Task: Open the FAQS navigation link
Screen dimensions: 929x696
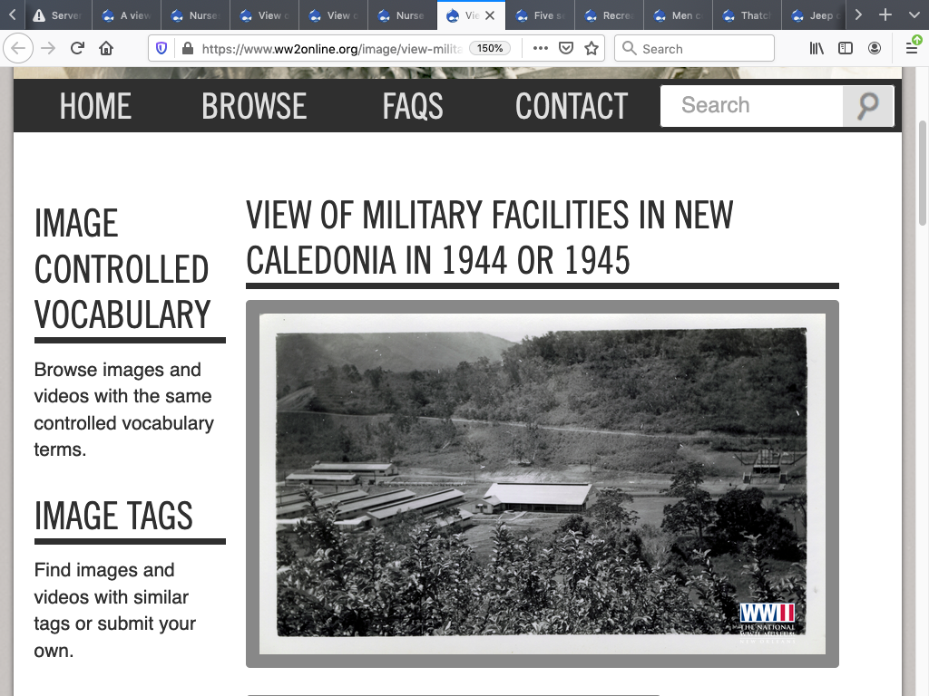Action: 413,107
